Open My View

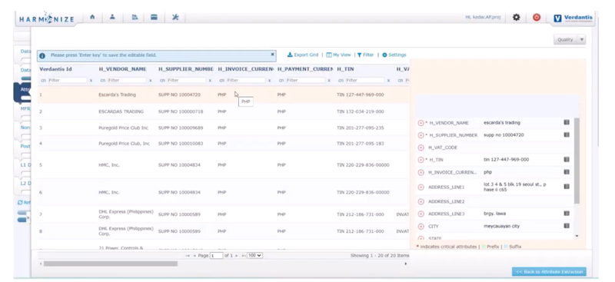point(338,55)
